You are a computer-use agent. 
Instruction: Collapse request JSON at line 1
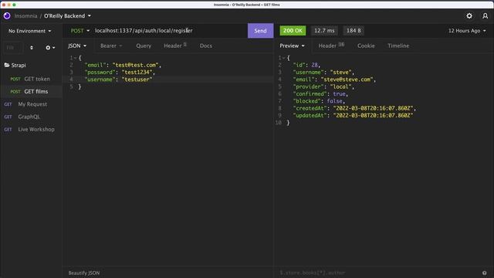point(76,58)
